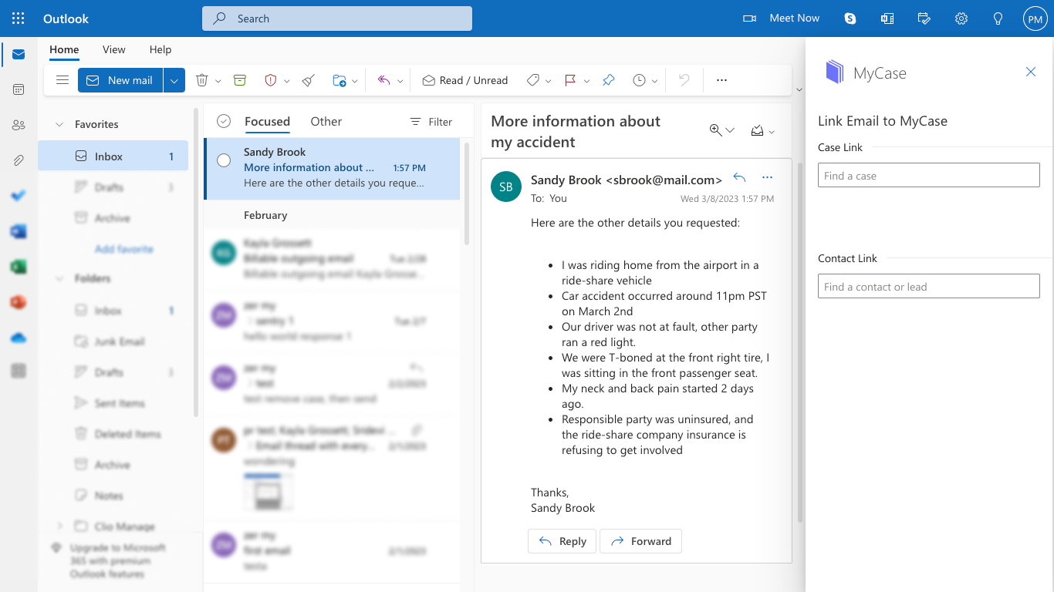
Task: Open the Move to dropdown arrow
Action: [x=355, y=81]
